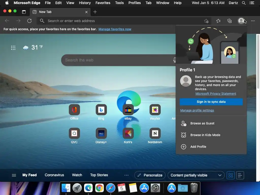
Task: Open Launchpad from the Dock
Action: (x=77, y=188)
